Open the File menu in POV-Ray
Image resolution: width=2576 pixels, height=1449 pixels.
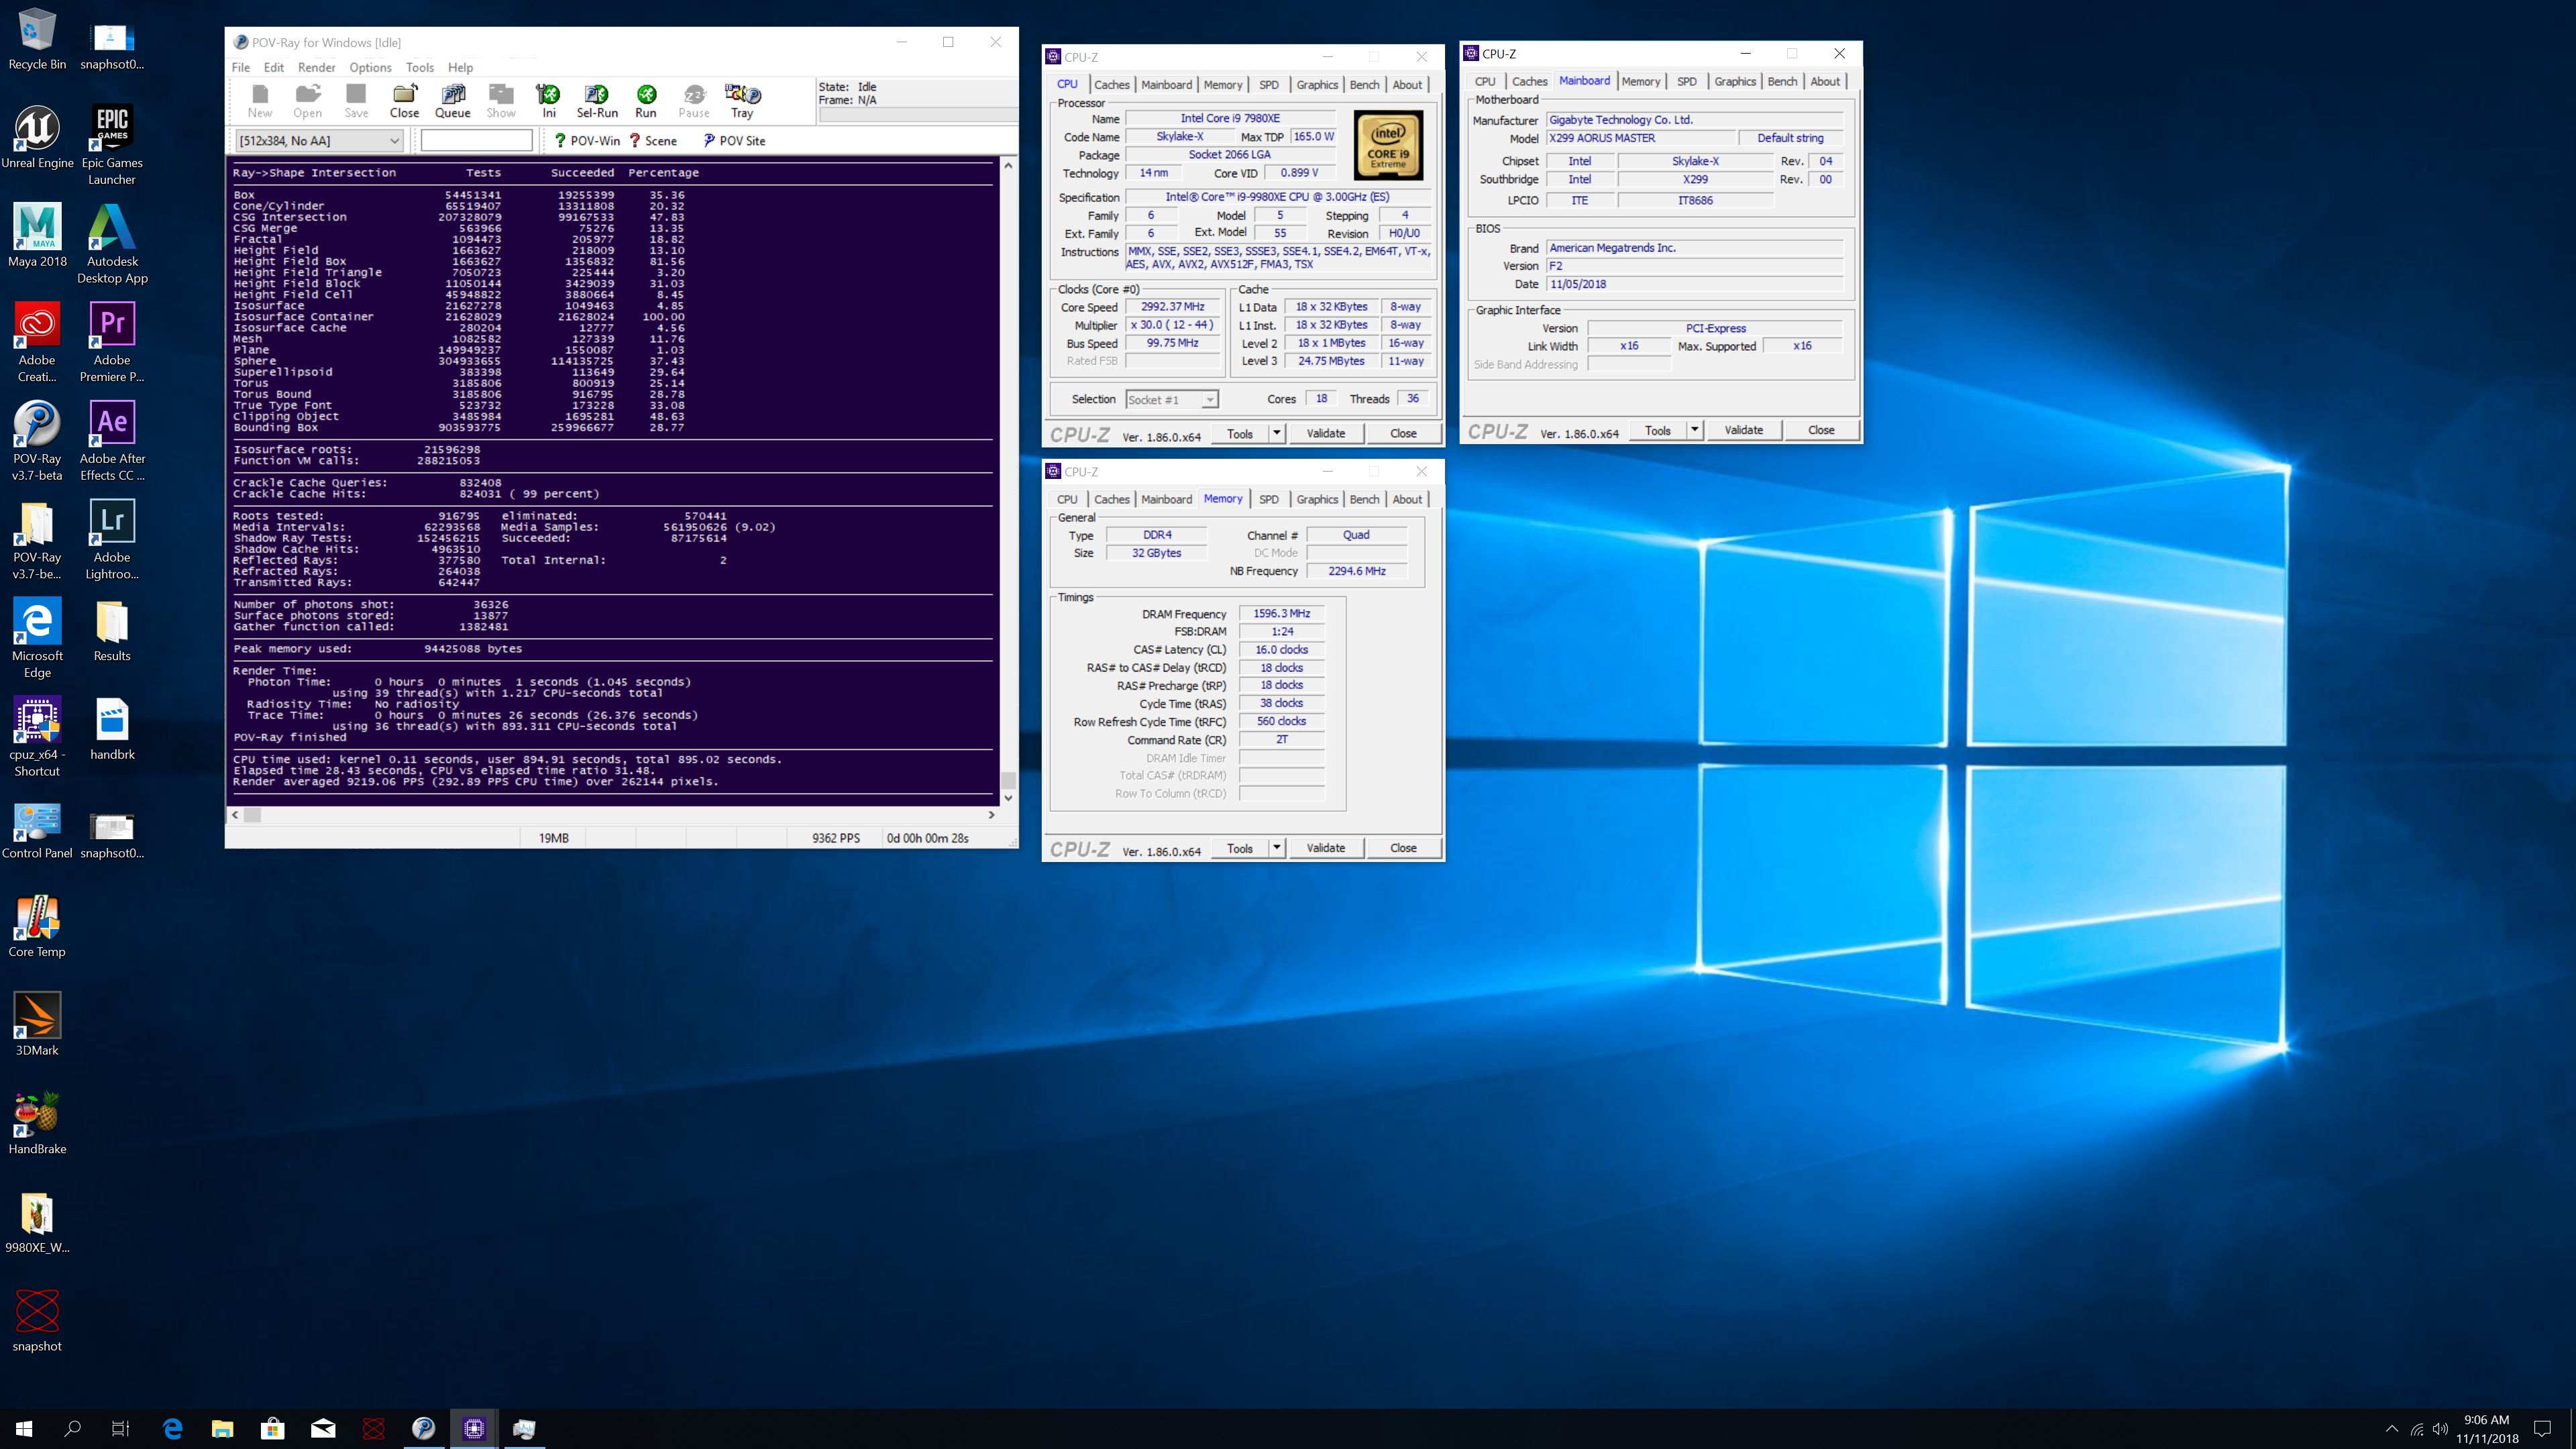tap(241, 67)
